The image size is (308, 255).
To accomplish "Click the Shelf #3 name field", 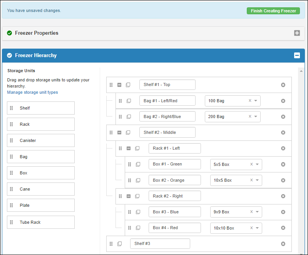I will pyautogui.click(x=160, y=244).
